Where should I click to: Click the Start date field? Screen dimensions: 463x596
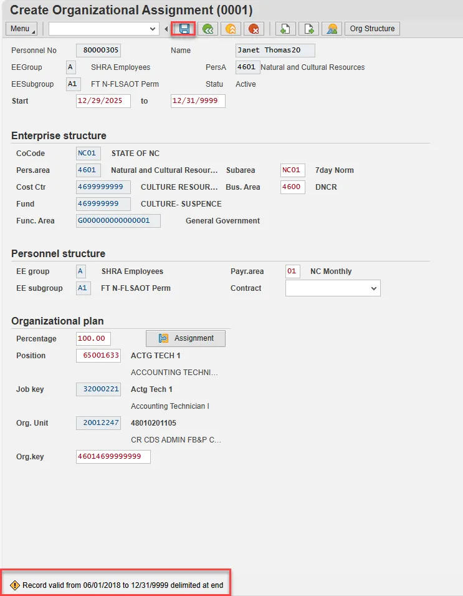103,101
